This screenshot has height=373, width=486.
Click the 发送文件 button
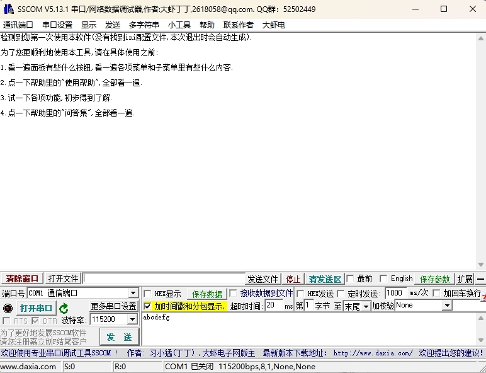(263, 279)
